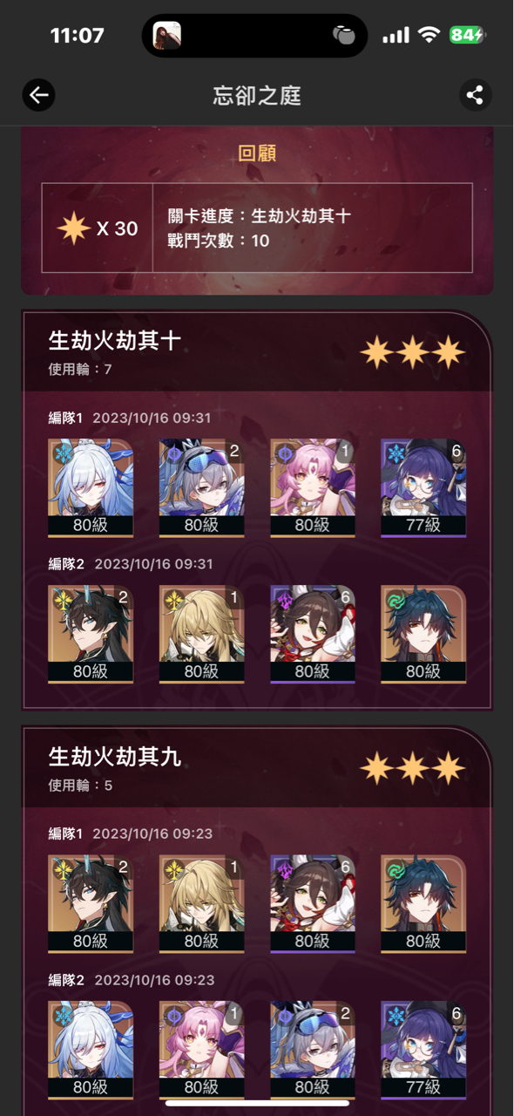Open the share icon at top right
The width and height of the screenshot is (514, 1116).
pyautogui.click(x=475, y=95)
